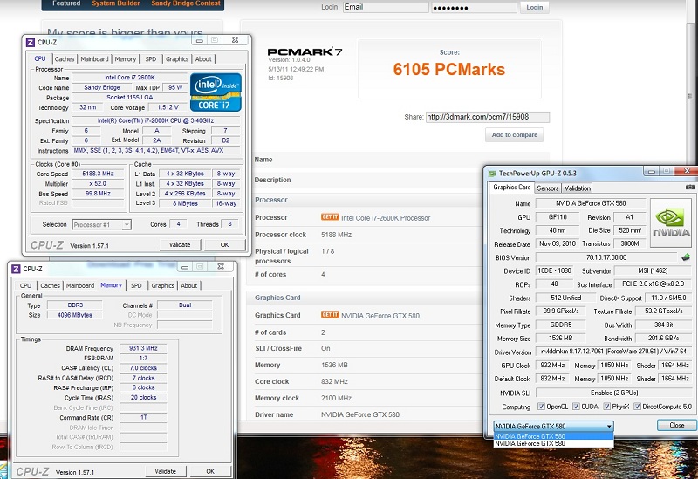
Task: Toggle the PhysX checkbox in GPU-Z
Action: tap(606, 406)
